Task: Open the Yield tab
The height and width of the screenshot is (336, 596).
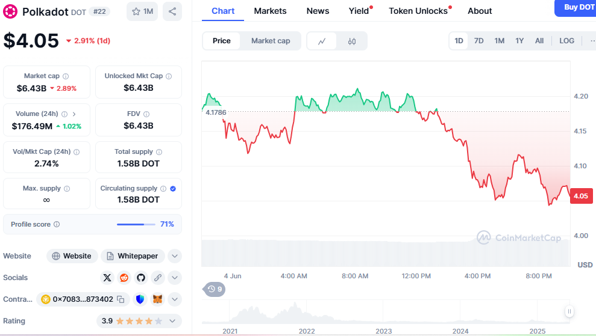Action: [360, 11]
